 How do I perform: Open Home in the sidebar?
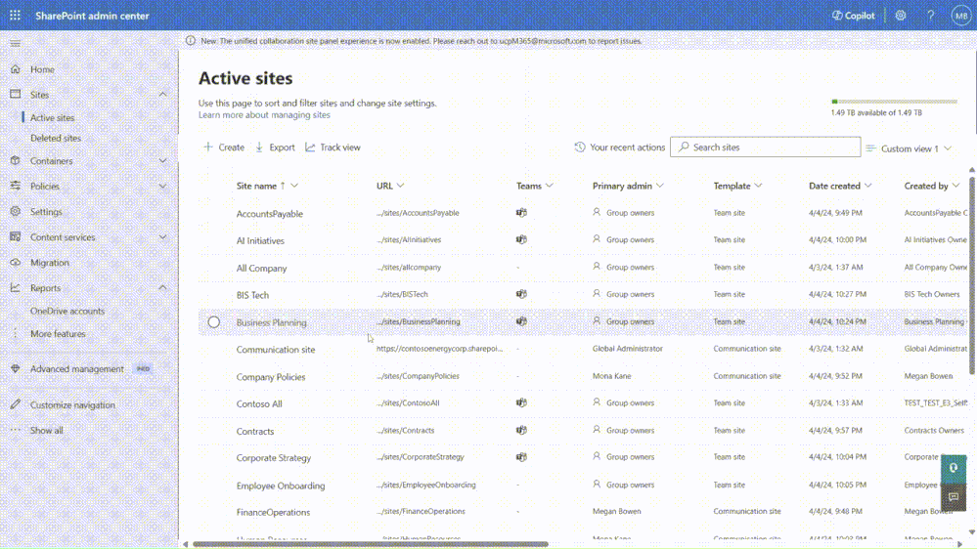tap(42, 69)
